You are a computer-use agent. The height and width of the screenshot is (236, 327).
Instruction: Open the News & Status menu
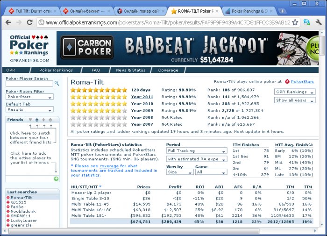tap(130, 70)
